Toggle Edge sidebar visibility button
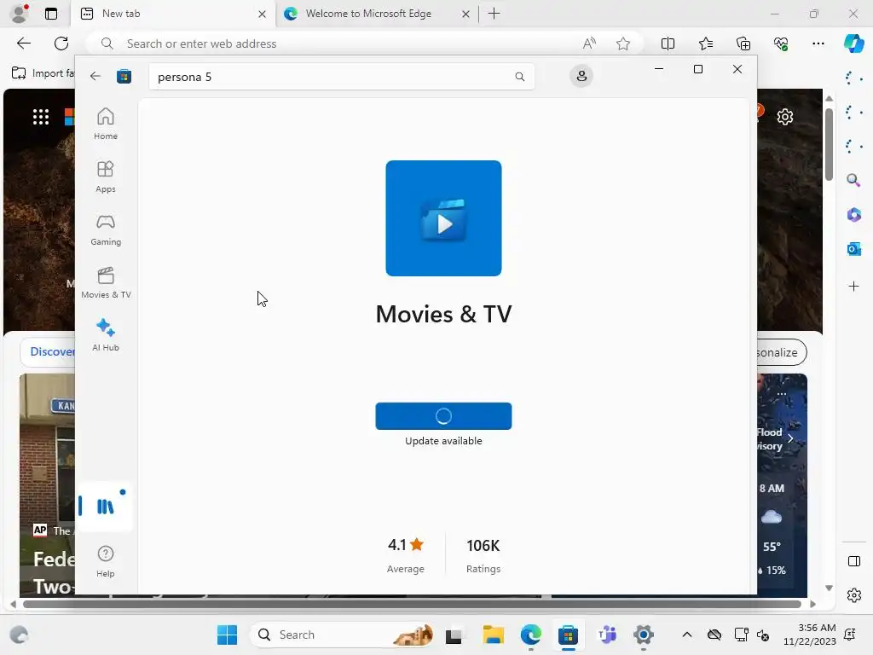Viewport: 873px width, 655px height. [853, 561]
